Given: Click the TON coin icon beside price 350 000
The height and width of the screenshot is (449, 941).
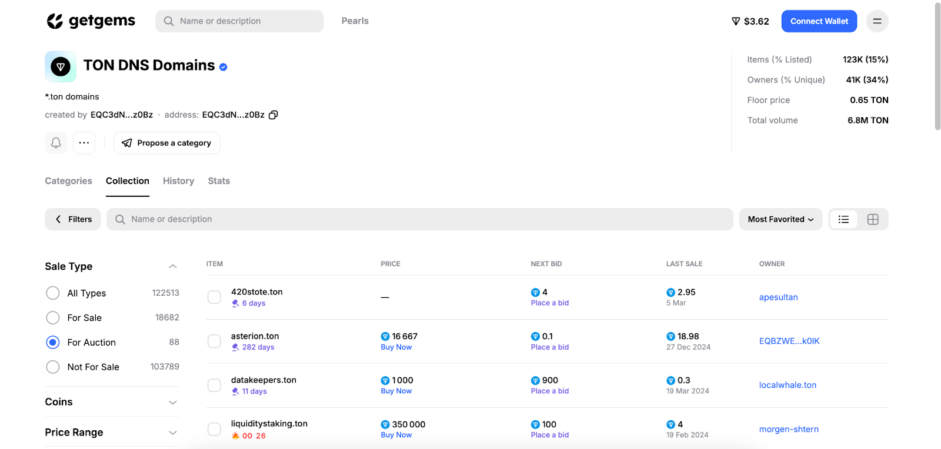Looking at the screenshot, I should point(385,424).
